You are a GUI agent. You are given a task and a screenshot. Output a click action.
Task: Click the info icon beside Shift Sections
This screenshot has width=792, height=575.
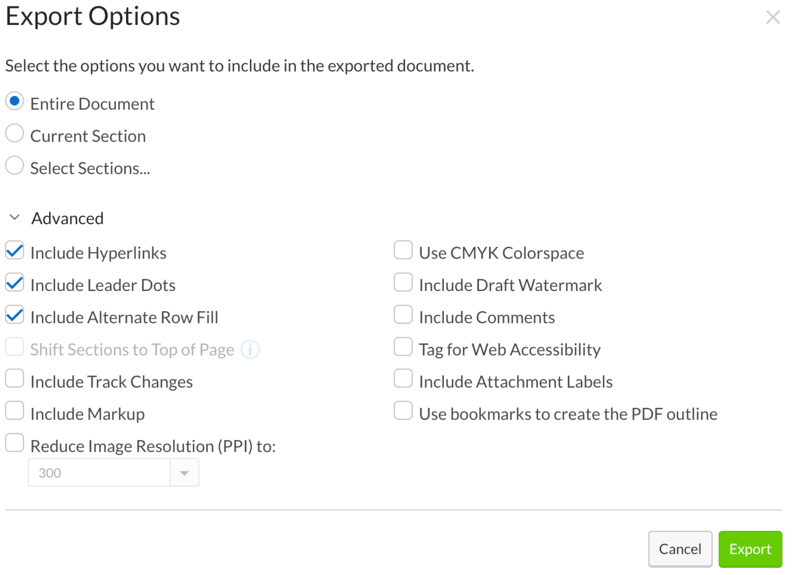(x=250, y=349)
